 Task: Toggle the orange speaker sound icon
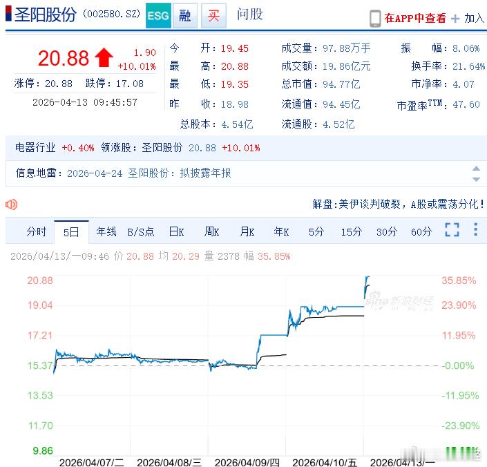tap(12, 204)
